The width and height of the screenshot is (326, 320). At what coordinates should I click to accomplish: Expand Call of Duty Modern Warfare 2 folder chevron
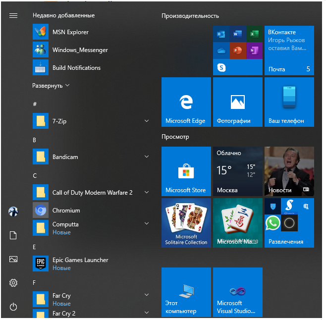click(147, 192)
